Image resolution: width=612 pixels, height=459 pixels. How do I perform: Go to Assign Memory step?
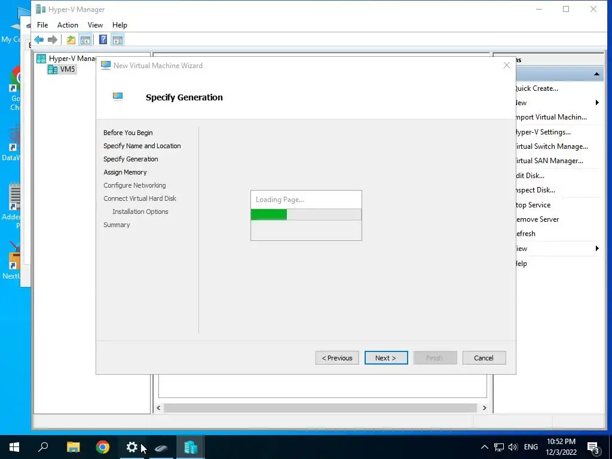tap(125, 172)
